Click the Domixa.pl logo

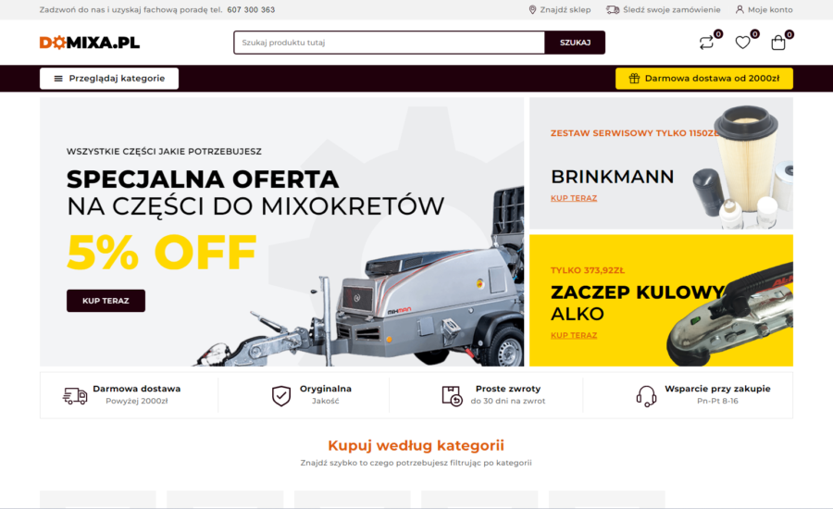pos(90,43)
